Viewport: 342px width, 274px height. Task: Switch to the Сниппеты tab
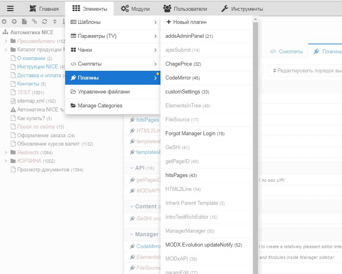(x=286, y=52)
